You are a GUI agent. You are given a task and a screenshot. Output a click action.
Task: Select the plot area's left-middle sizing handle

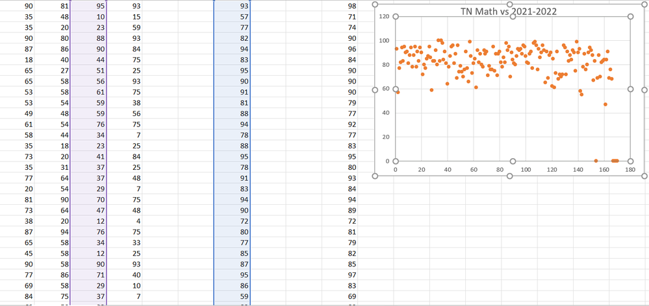395,89
